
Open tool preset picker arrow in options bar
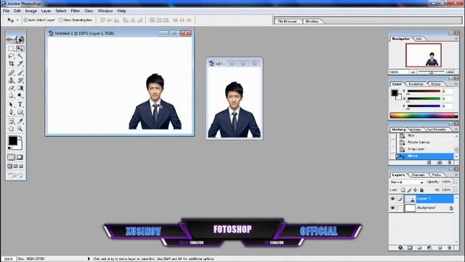17,20
